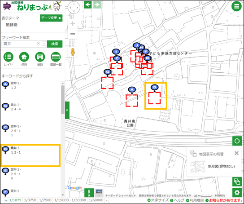This screenshot has height=204, width=244.
Task: Open the hamburger menu button
Action: point(236,6)
